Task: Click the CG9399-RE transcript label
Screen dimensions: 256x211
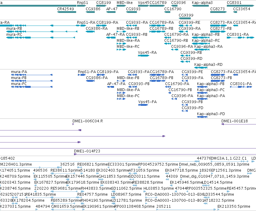Action: pos(190,22)
